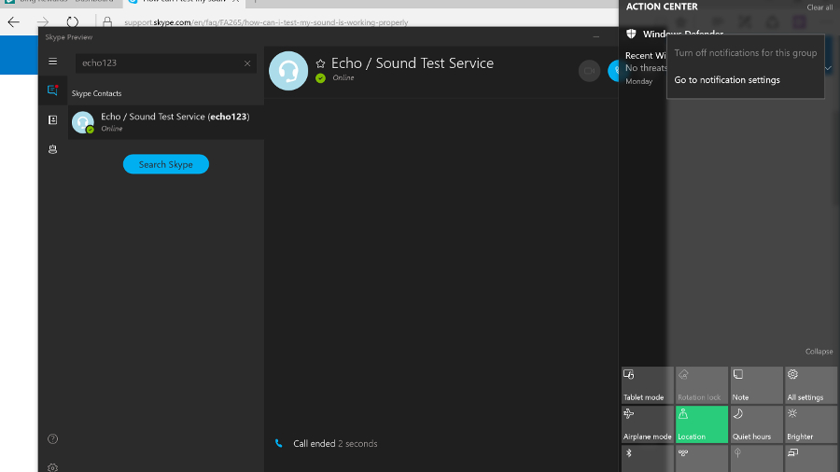
Task: Click the lock icon in address bar
Action: (x=107, y=22)
